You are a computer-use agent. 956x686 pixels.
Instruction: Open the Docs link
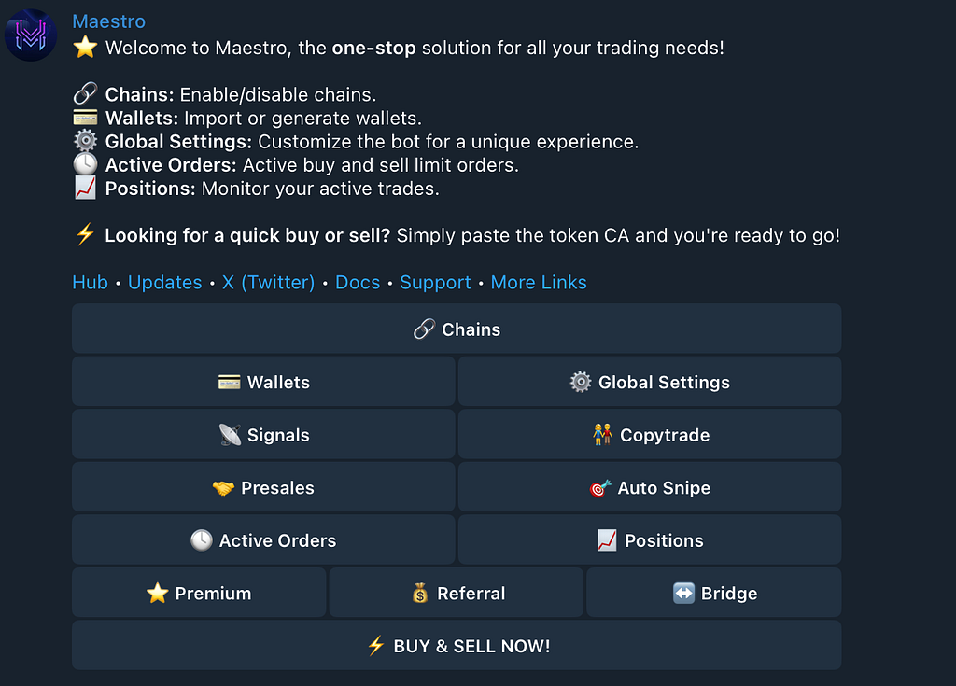[x=358, y=282]
